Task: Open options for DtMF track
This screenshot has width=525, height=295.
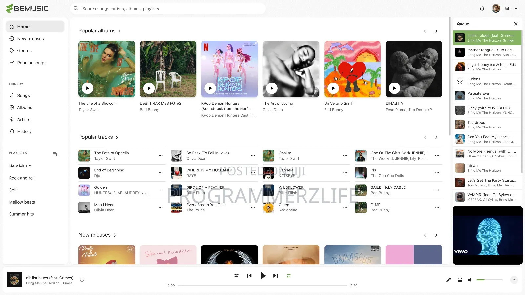Action: click(x=437, y=207)
